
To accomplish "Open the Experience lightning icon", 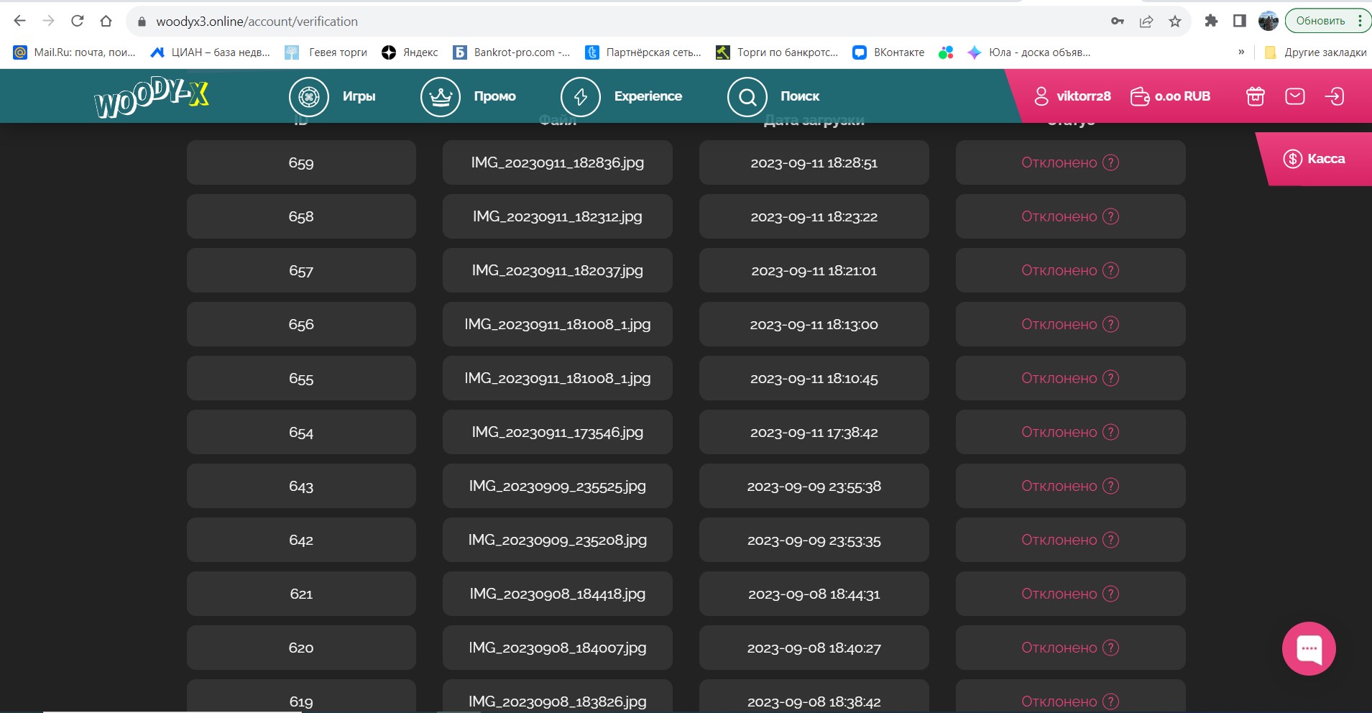I will click(581, 96).
